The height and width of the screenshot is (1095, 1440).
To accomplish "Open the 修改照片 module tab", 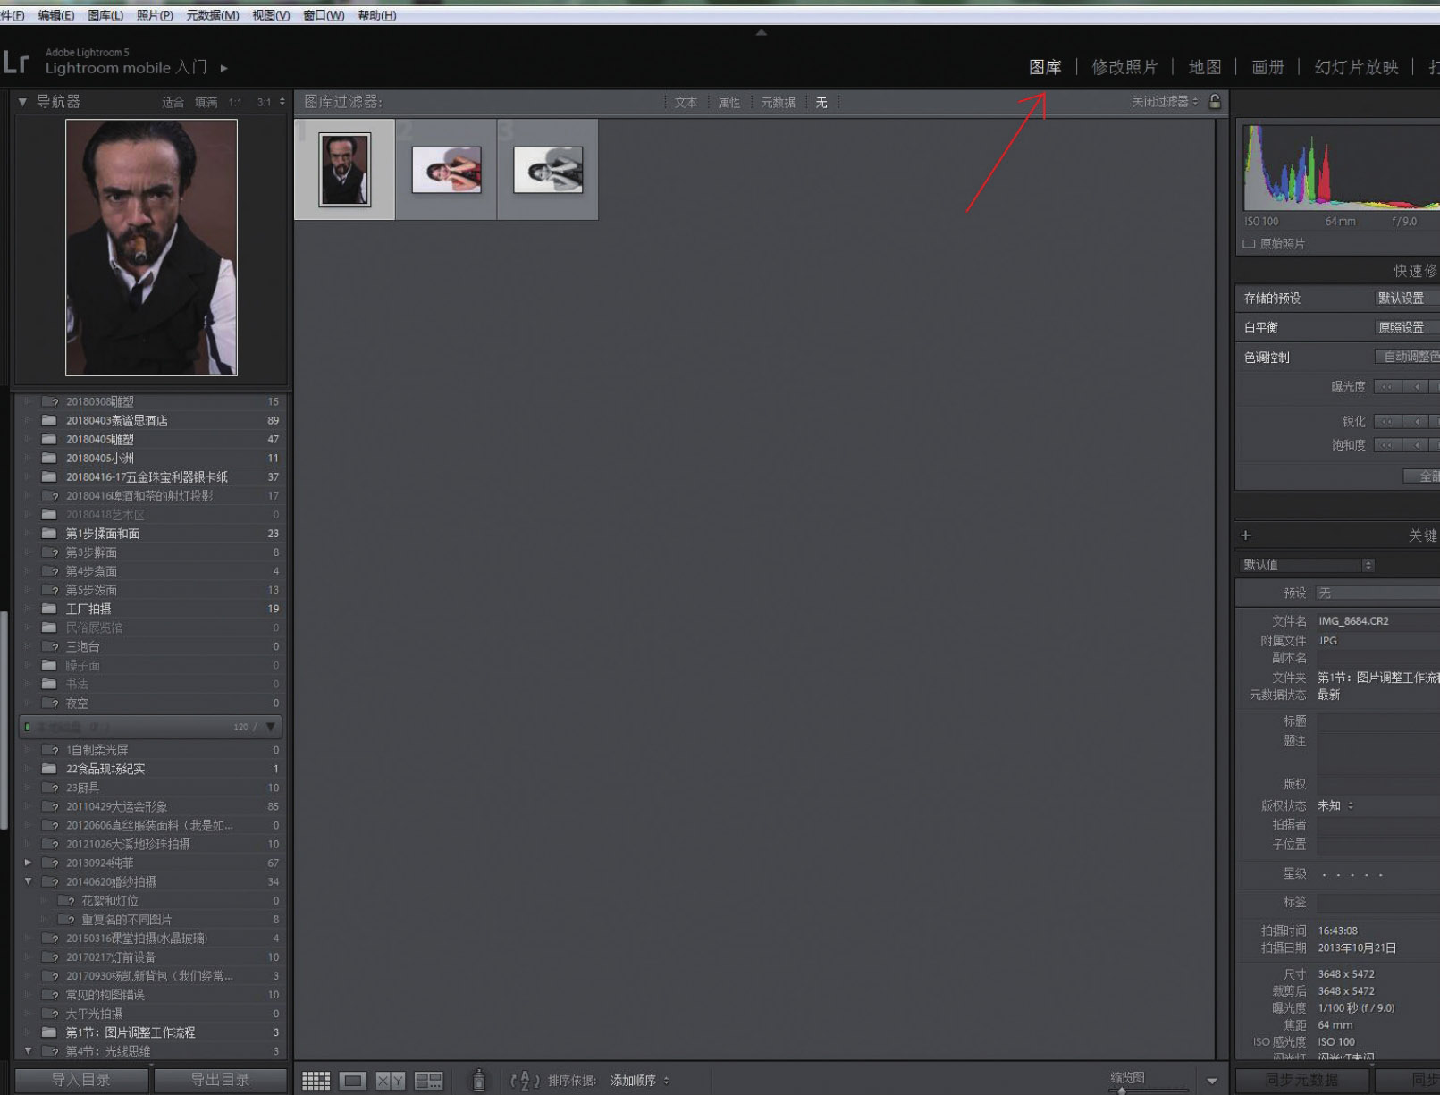I will 1124,67.
